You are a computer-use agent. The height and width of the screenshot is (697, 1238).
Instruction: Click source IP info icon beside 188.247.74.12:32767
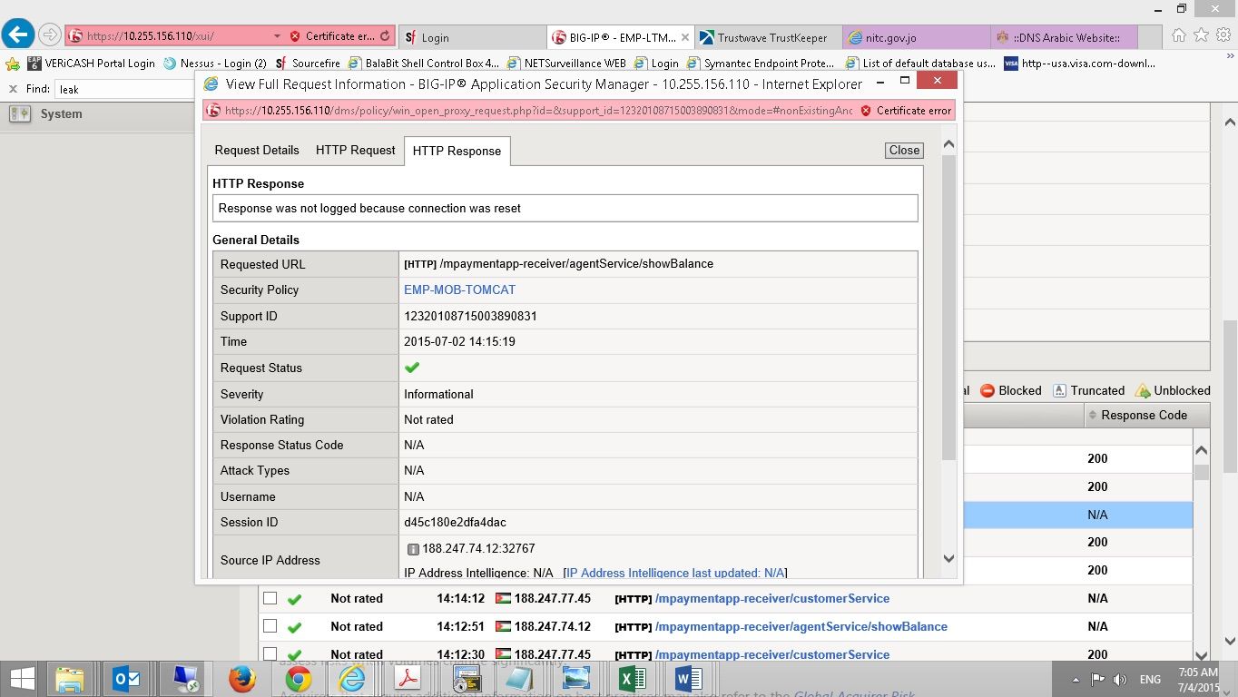pyautogui.click(x=413, y=549)
